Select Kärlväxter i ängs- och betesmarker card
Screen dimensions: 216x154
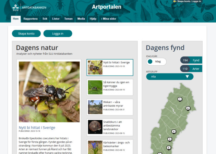(110, 147)
